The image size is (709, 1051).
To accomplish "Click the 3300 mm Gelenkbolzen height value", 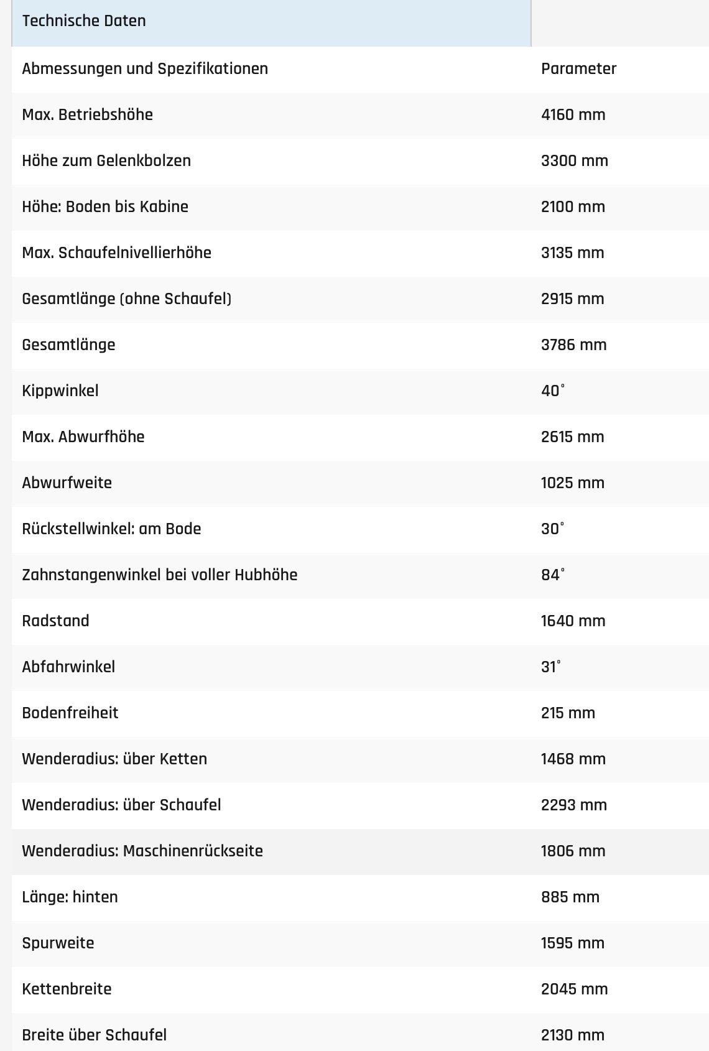I will click(x=574, y=160).
